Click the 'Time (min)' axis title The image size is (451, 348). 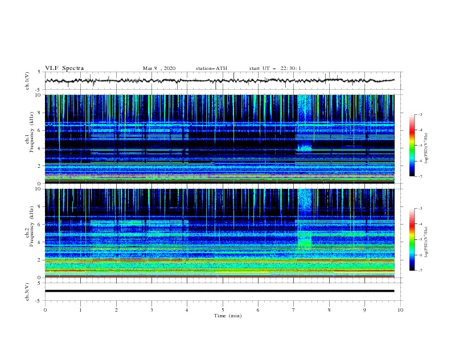click(228, 316)
